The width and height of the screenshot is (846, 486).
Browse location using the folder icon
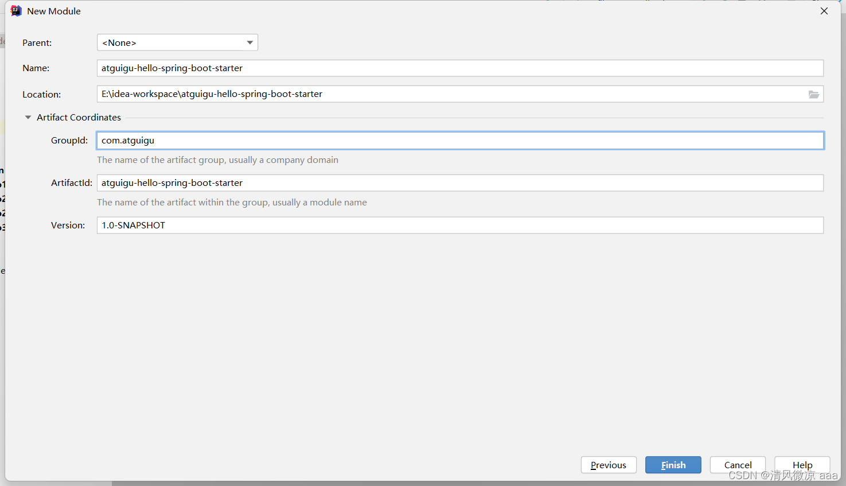[x=814, y=94]
